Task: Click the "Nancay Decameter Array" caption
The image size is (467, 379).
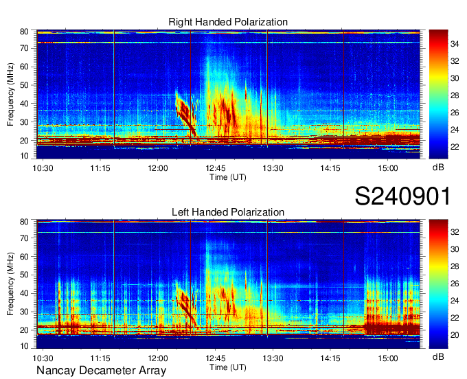Action: point(101,370)
